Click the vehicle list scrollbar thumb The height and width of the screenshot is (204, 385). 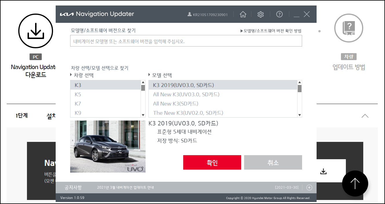(x=143, y=88)
